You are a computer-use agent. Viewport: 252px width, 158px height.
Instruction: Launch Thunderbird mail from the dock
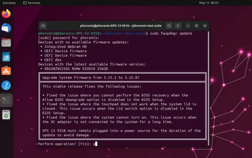click(x=6, y=28)
